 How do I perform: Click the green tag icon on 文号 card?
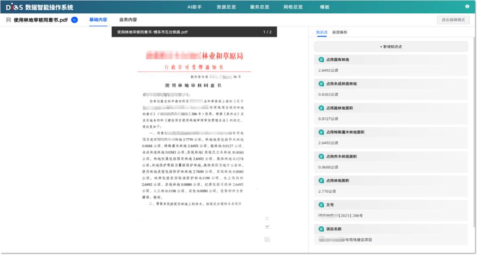tap(321, 204)
